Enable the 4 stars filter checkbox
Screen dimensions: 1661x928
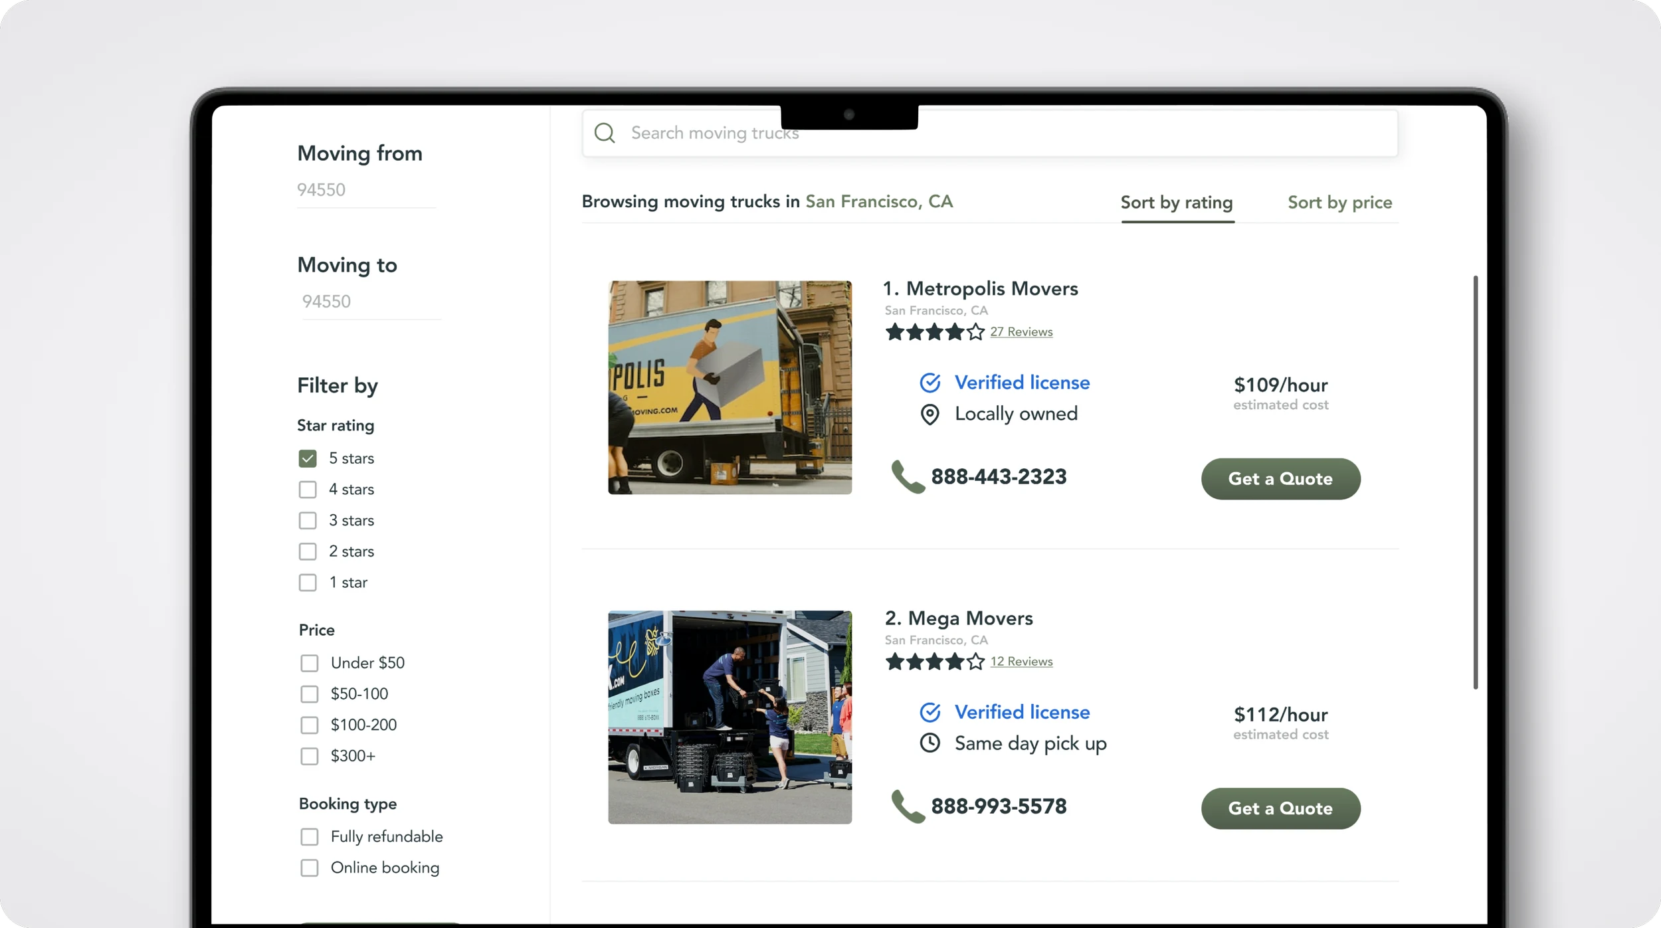coord(308,490)
